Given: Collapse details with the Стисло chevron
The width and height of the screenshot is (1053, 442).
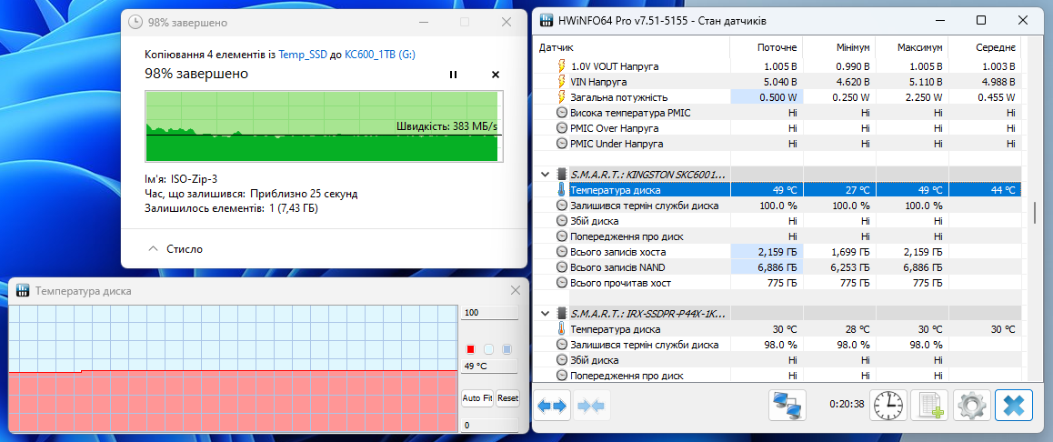Looking at the screenshot, I should pos(153,249).
